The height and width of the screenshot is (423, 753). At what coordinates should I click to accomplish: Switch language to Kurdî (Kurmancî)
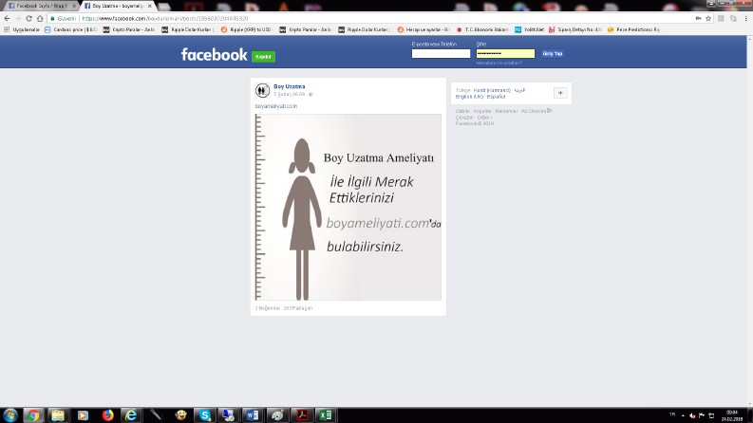click(x=492, y=90)
